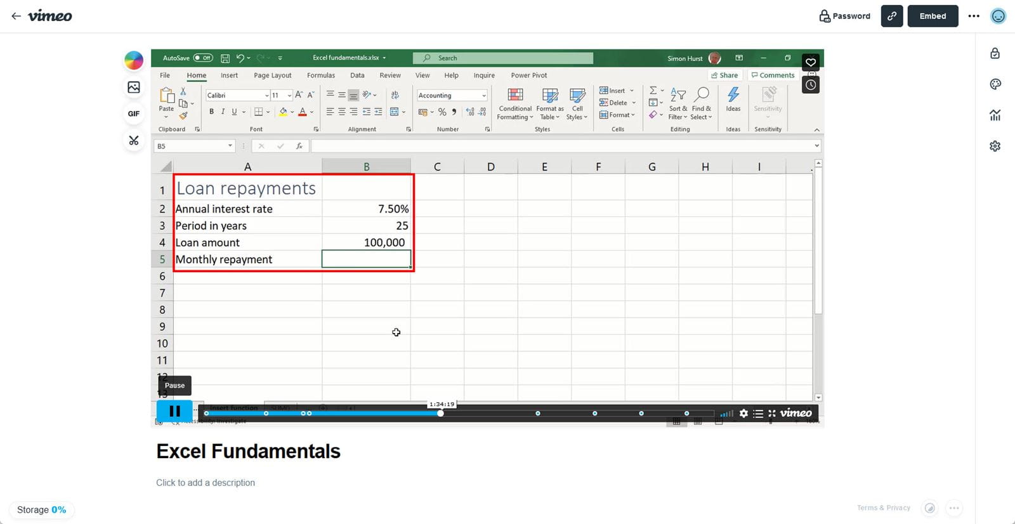Click the Paste icon in Clipboard group
Screen dimensions: 1015x524
167,96
